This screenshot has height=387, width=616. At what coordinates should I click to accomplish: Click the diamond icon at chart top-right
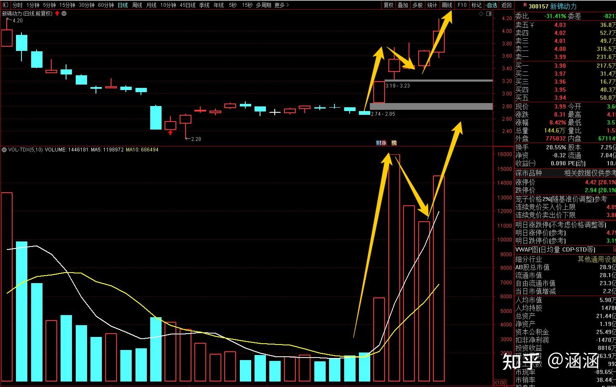[481, 13]
